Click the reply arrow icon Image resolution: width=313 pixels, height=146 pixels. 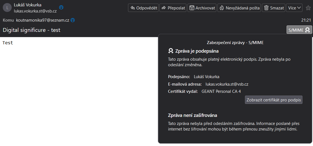pyautogui.click(x=132, y=8)
